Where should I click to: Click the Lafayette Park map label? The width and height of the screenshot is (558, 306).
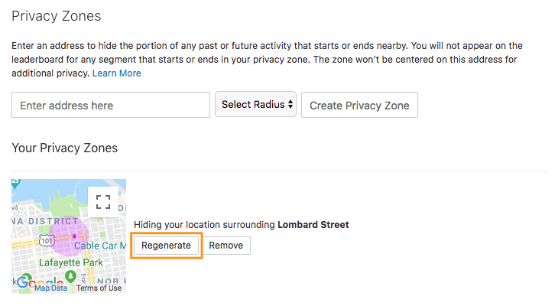[x=71, y=262]
